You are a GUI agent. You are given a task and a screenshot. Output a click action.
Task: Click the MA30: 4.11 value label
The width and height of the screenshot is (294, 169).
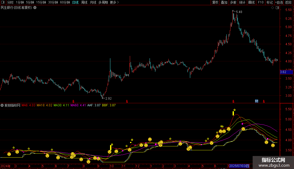click(x=61, y=105)
